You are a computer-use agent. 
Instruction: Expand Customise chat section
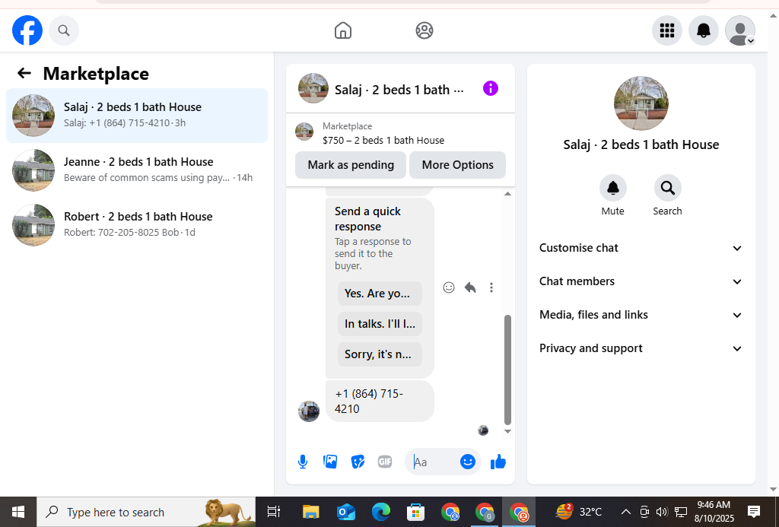(641, 248)
